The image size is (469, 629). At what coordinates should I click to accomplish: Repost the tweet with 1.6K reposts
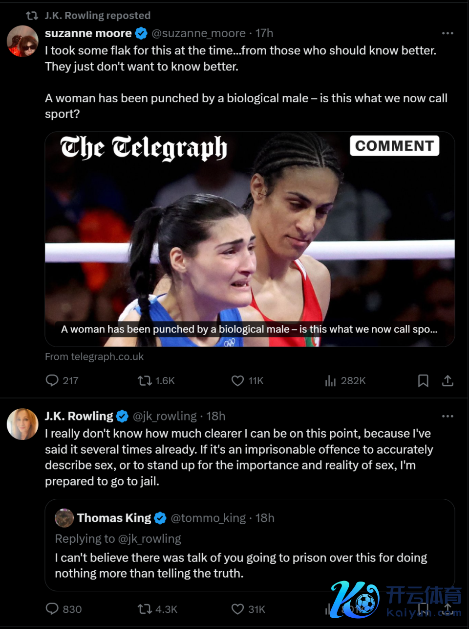[145, 380]
